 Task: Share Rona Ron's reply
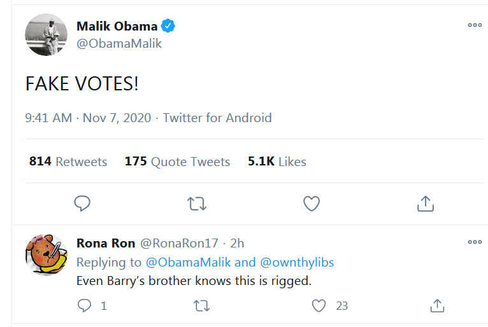click(x=437, y=305)
